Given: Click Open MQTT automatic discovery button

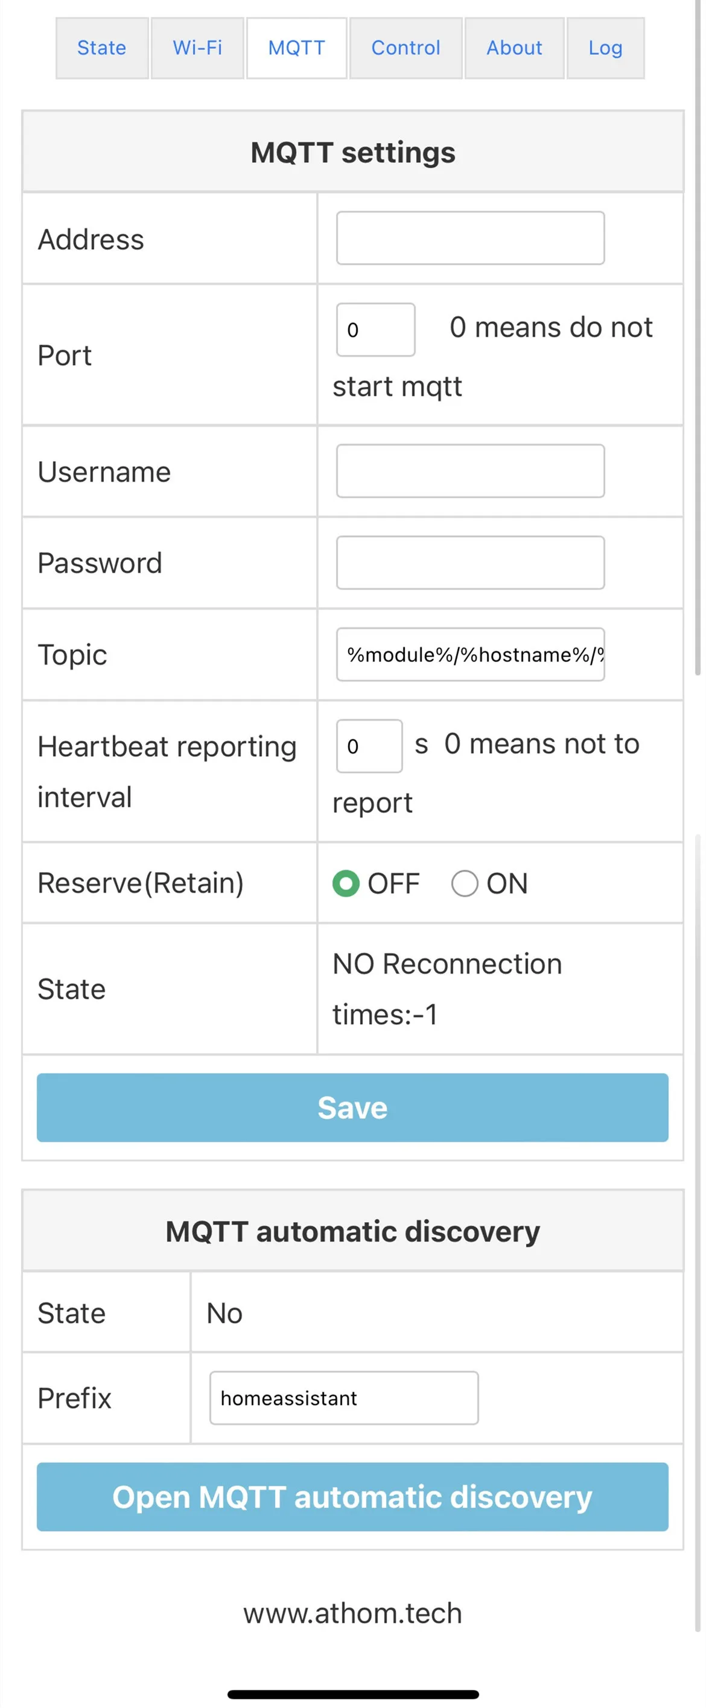Looking at the screenshot, I should (x=352, y=1497).
